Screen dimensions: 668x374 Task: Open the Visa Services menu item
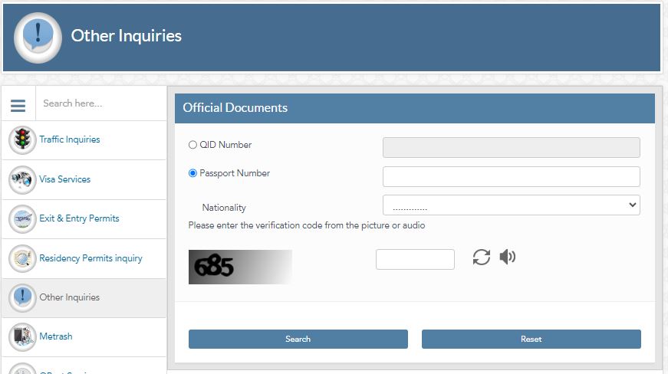point(65,180)
